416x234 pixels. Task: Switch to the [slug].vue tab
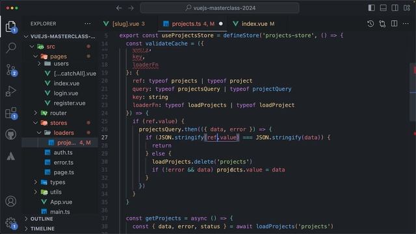pyautogui.click(x=125, y=24)
